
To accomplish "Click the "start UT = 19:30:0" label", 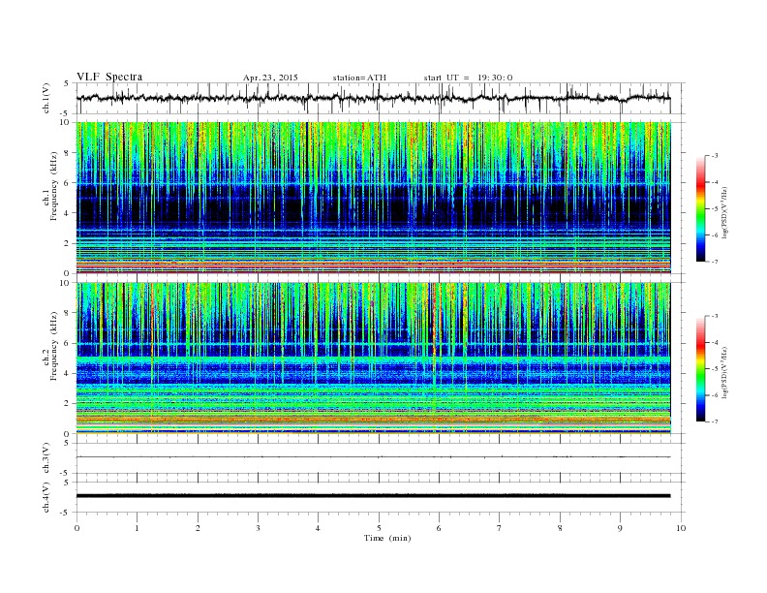I will coord(468,78).
